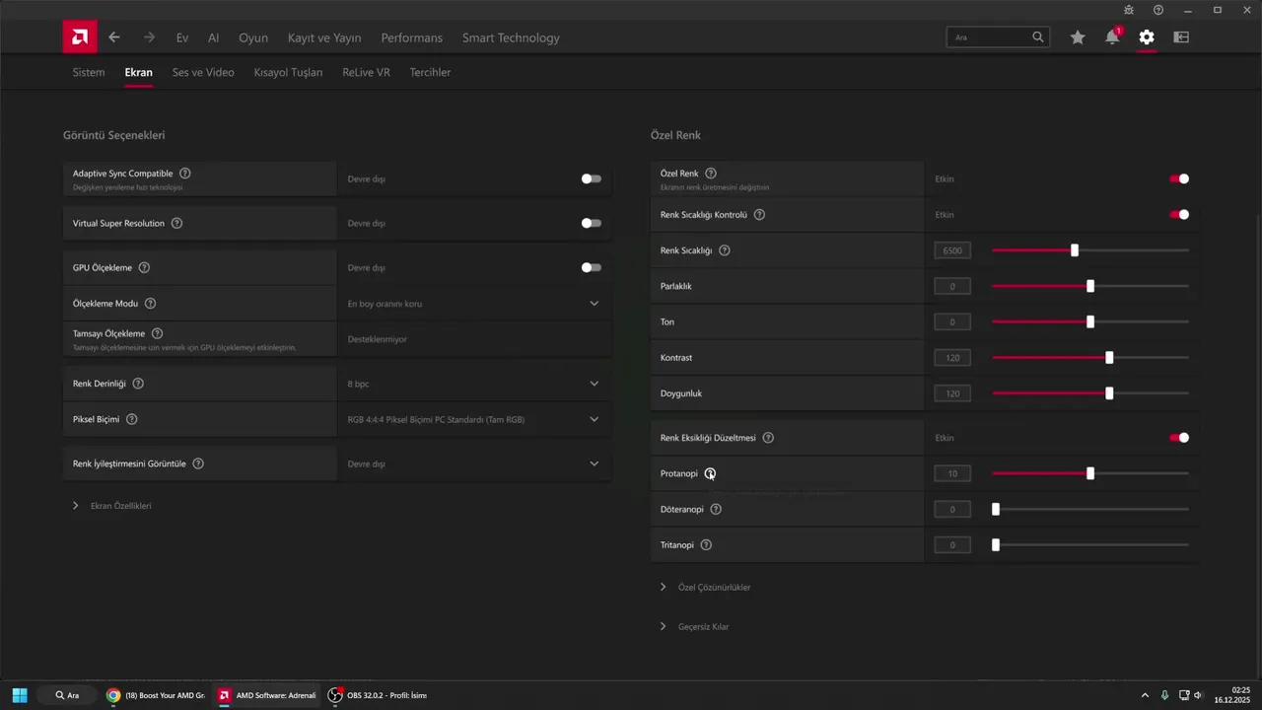Viewport: 1262px width, 710px height.
Task: Open Renk İyileştirmesini Görüntüle dropdown
Action: (x=474, y=463)
